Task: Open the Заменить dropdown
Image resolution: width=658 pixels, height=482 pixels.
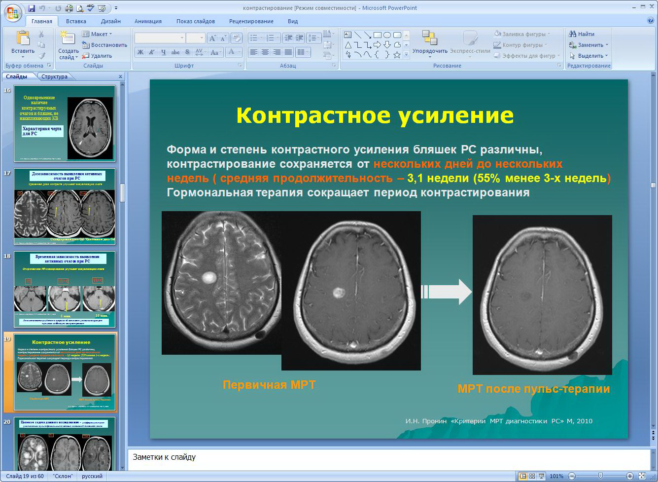Action: pos(589,45)
